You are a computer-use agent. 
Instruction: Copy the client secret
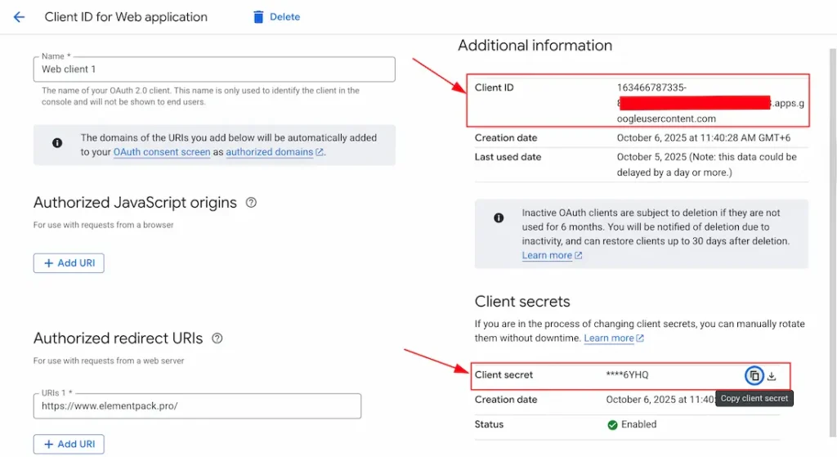click(754, 375)
